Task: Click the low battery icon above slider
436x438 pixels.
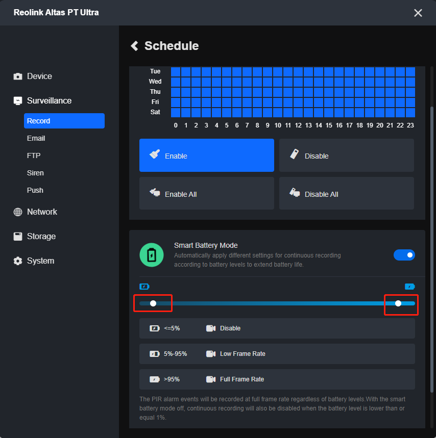Action: [x=144, y=287]
